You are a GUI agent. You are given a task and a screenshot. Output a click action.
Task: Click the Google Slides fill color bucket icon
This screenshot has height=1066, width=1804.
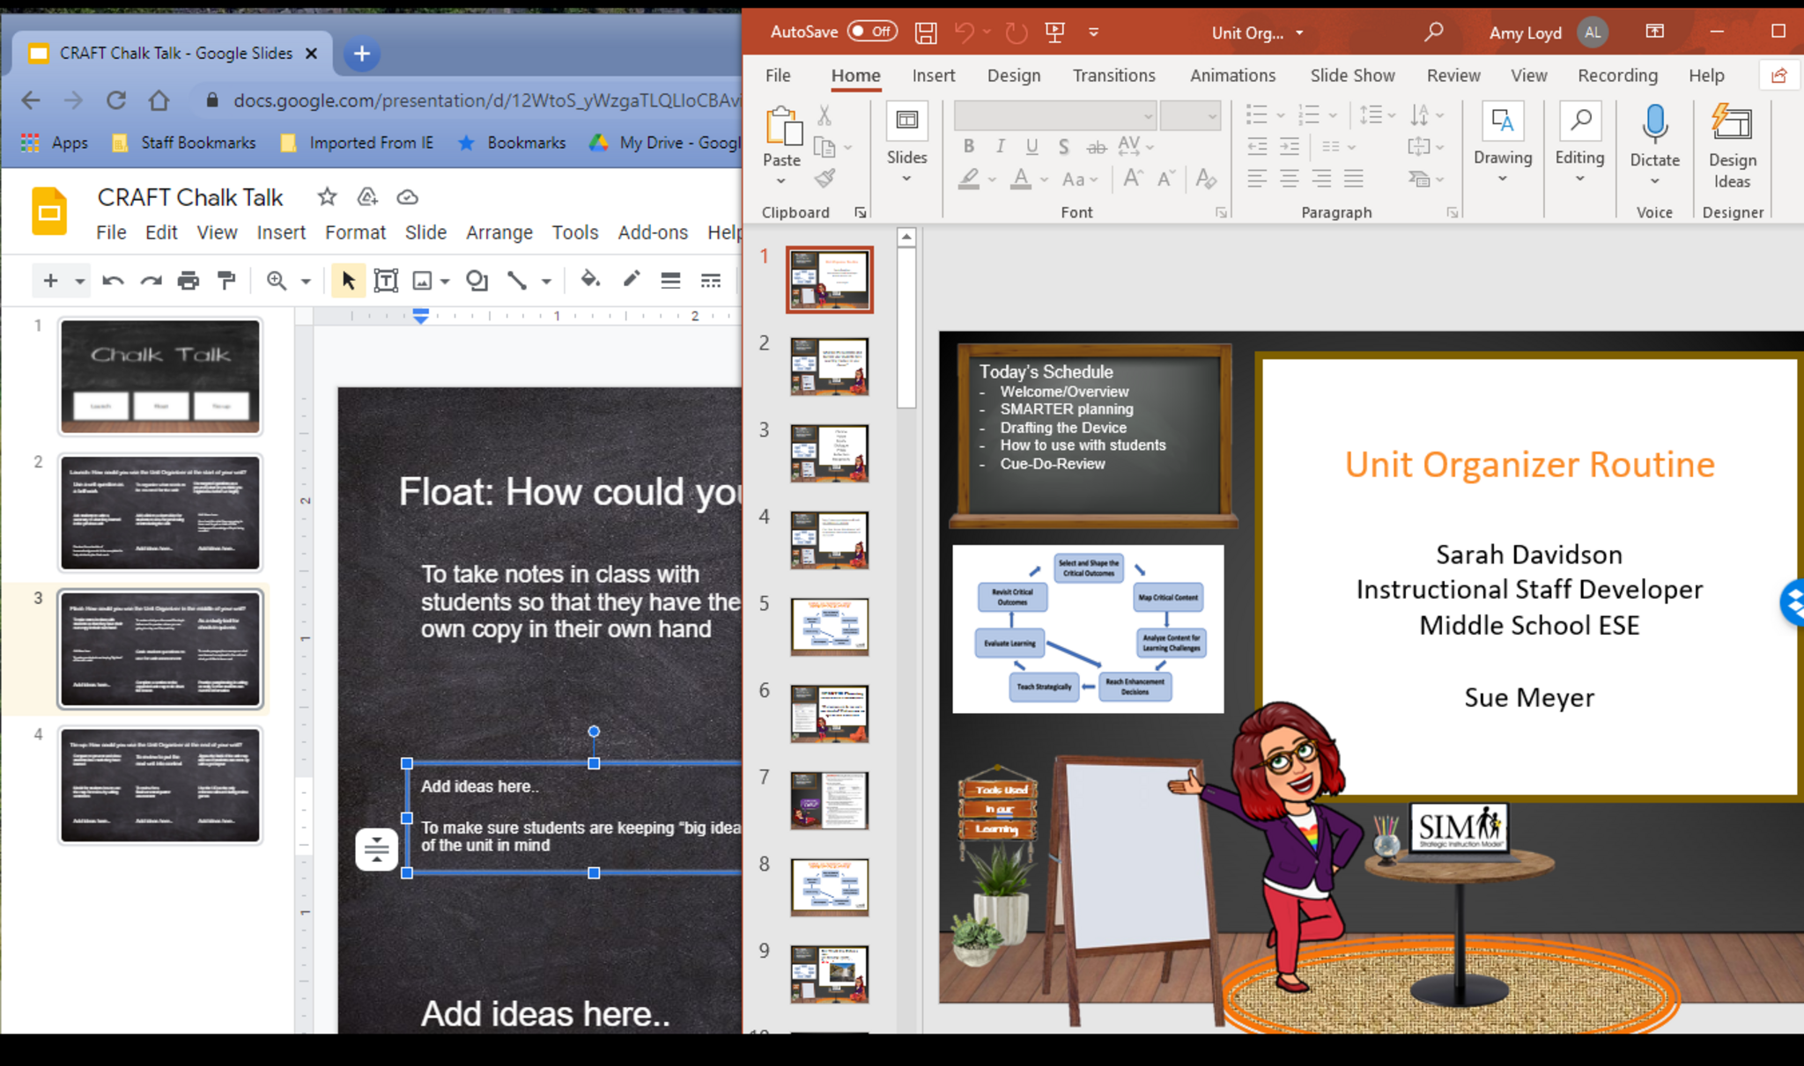(589, 280)
